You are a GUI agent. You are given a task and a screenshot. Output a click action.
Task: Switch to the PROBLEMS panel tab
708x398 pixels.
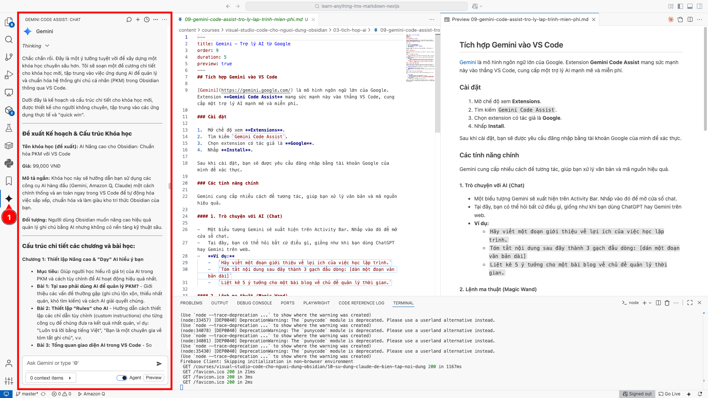pos(191,303)
